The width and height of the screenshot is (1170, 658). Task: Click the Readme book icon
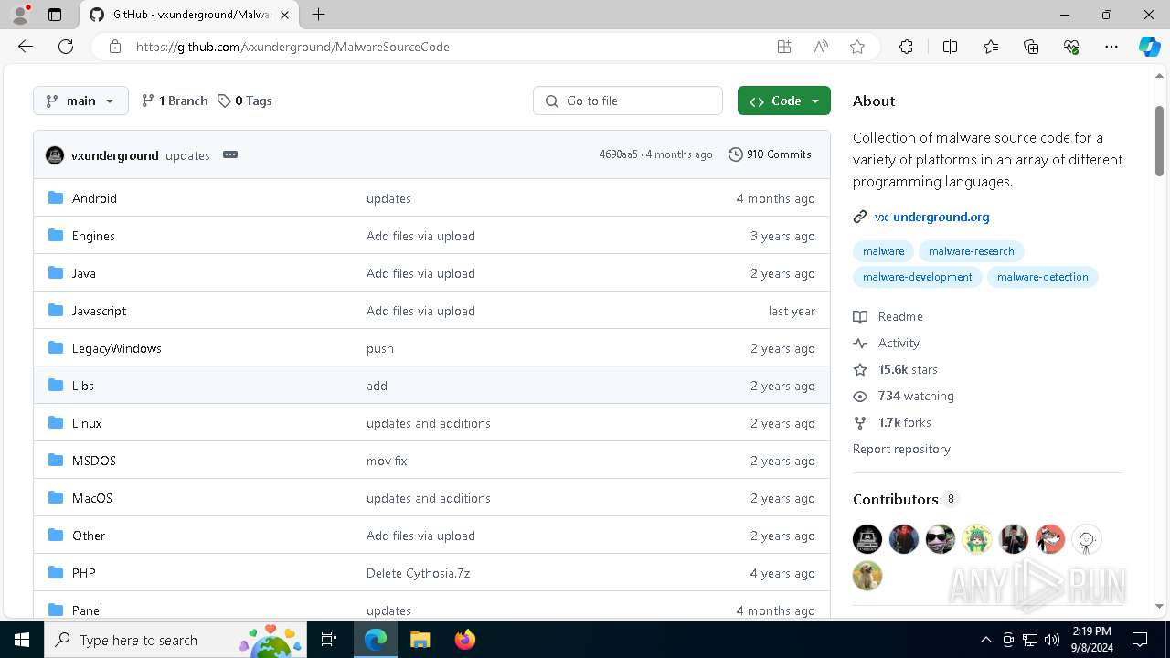[x=860, y=316]
